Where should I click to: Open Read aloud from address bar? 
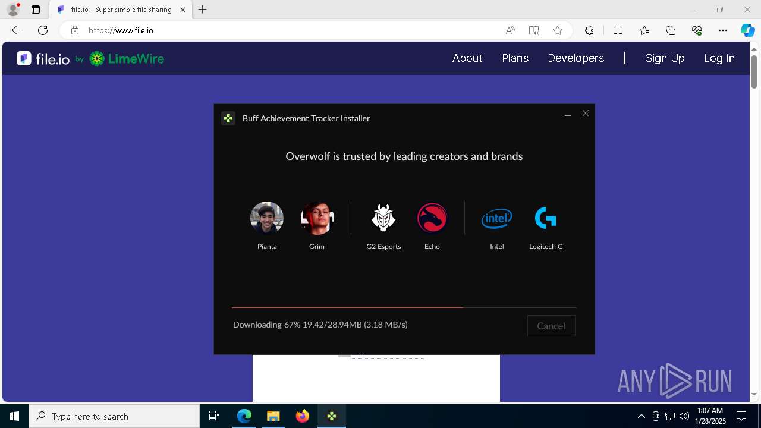[x=510, y=30]
